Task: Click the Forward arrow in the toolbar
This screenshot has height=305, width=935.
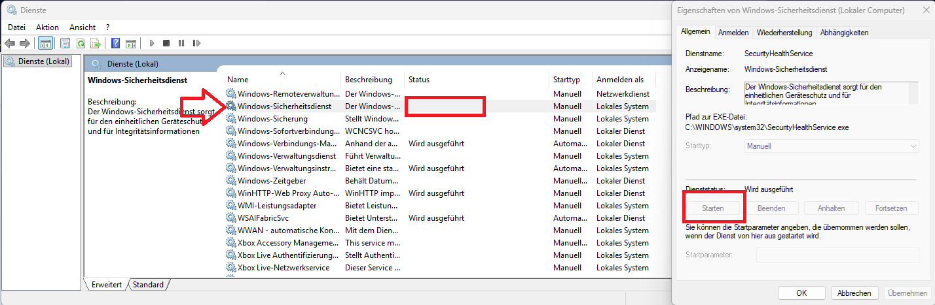Action: tap(25, 43)
